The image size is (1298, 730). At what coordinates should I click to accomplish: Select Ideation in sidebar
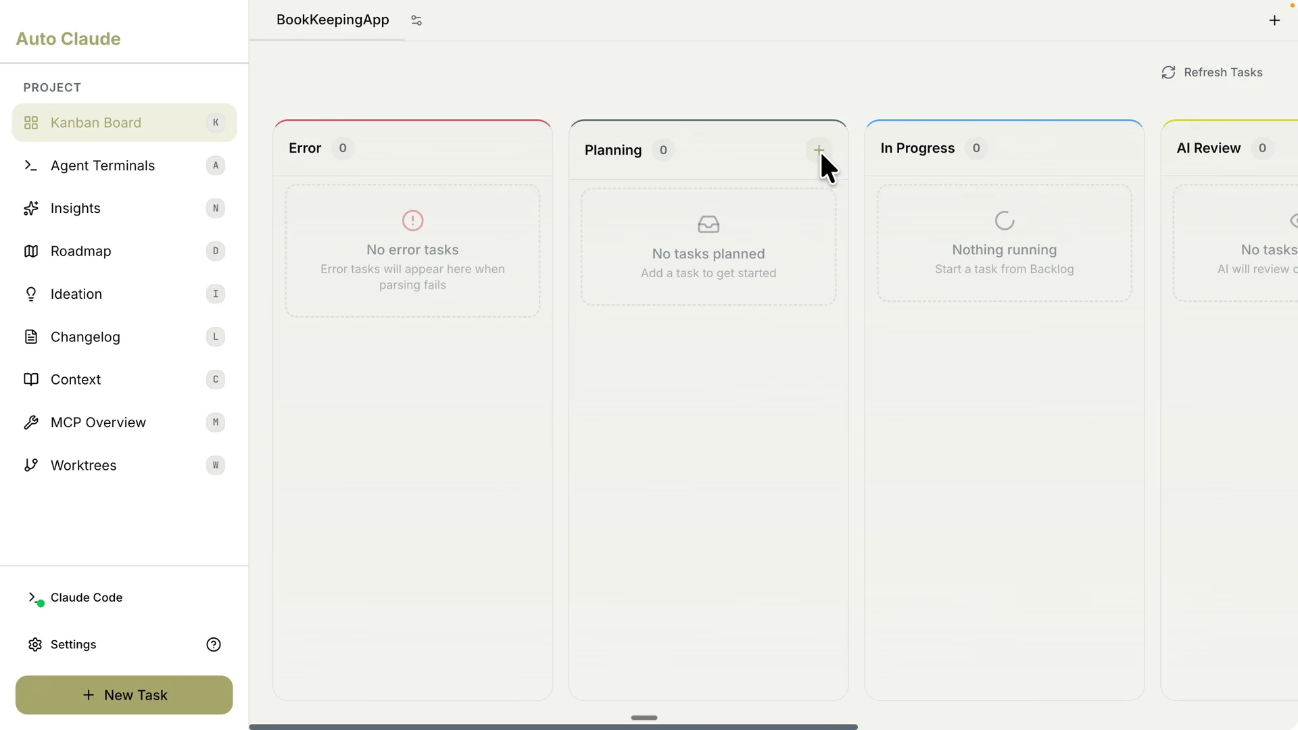click(x=124, y=294)
